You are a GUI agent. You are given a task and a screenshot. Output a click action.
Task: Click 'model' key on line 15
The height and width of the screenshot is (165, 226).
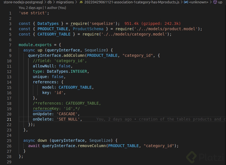(x=48, y=88)
